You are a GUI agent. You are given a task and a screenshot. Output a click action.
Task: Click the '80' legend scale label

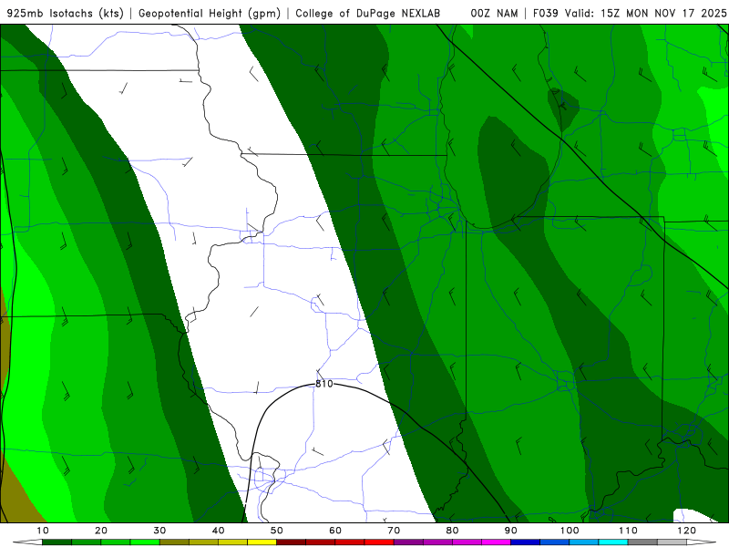point(452,531)
